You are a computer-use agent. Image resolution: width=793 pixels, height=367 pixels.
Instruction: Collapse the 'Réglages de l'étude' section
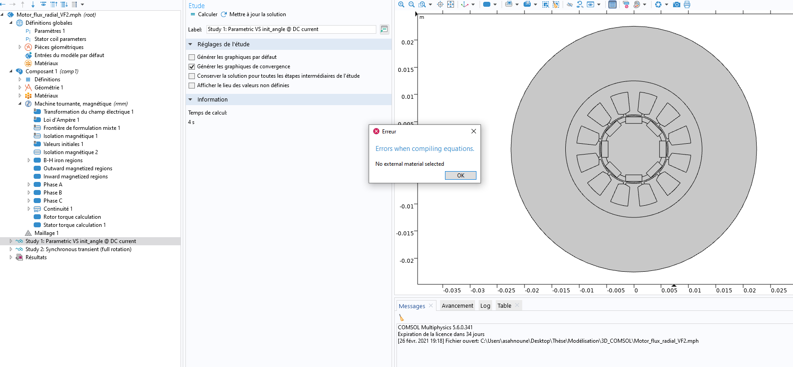(x=190, y=44)
